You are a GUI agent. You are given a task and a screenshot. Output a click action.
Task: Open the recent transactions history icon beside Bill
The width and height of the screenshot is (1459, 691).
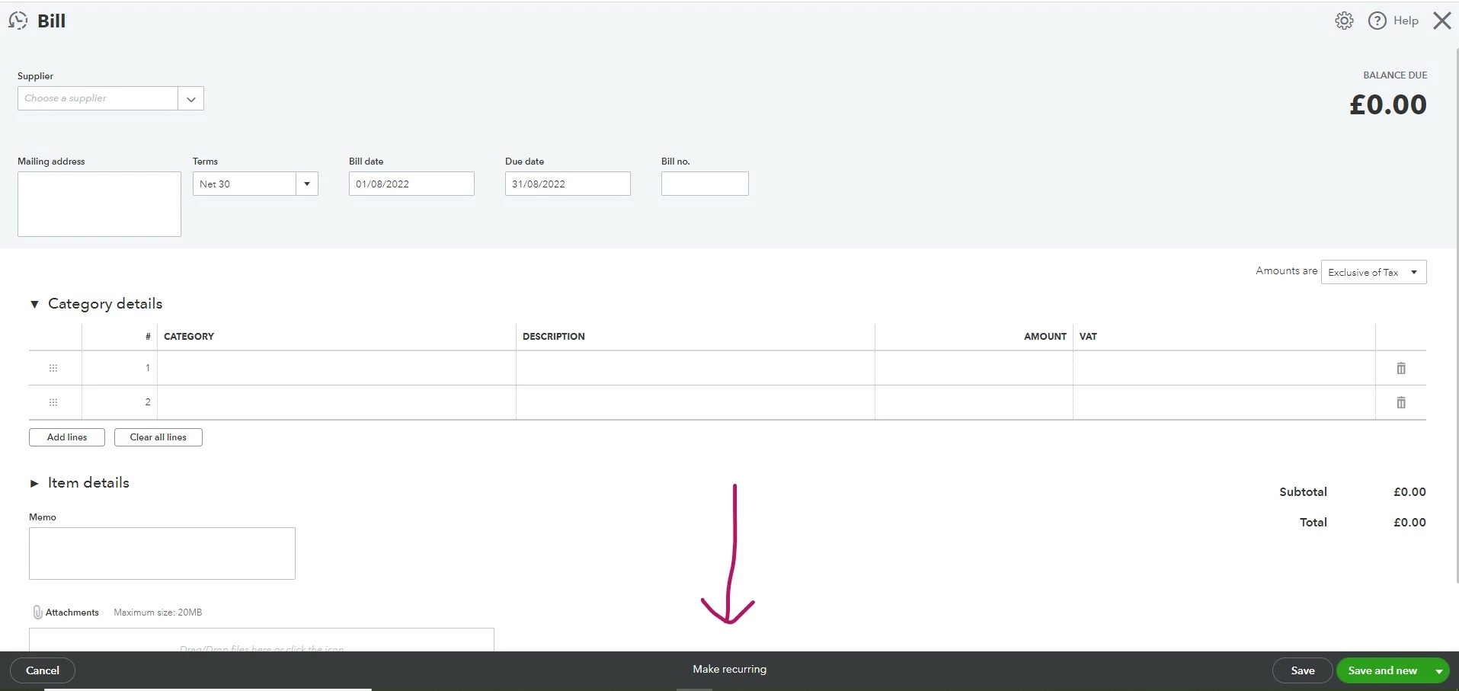tap(18, 21)
